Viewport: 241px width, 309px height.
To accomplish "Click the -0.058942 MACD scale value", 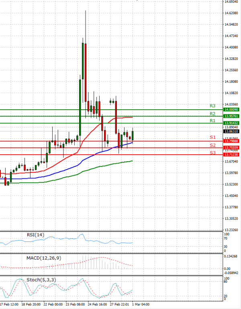I will click(x=231, y=273).
